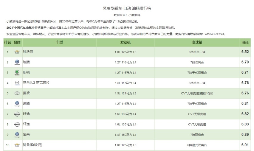Click the 数据来自：小熊油耗 source line
The height and width of the screenshot is (151, 254).
click(127, 15)
